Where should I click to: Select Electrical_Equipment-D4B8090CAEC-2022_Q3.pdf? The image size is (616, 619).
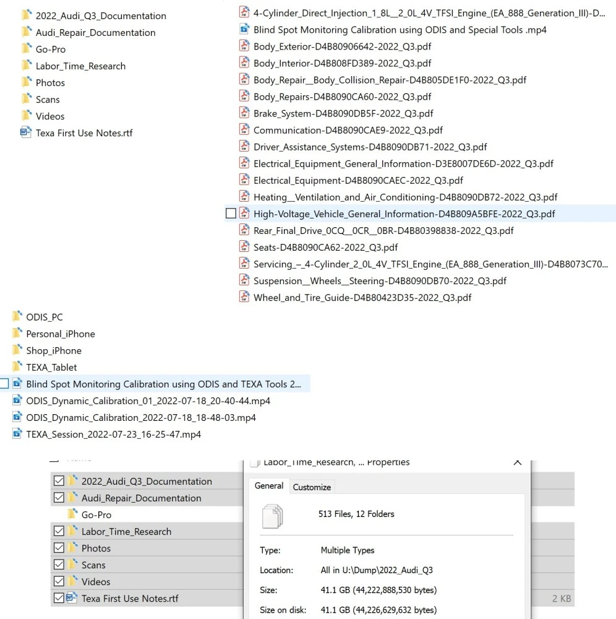click(x=358, y=180)
